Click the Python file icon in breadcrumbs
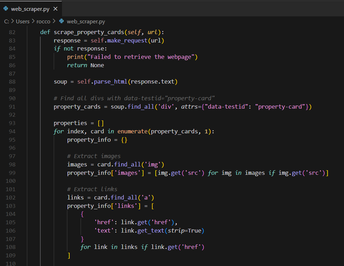Viewport: 344px width, 266px height. tap(62, 22)
